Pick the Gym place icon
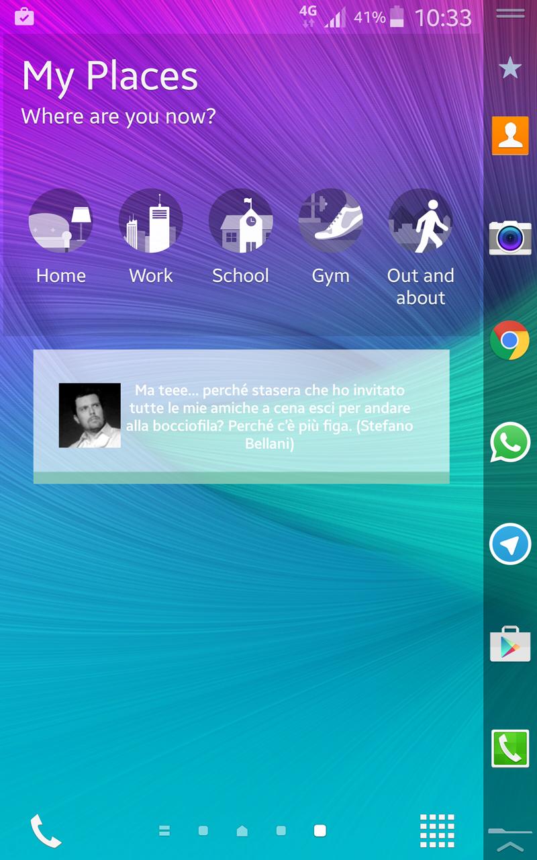Screen dimensions: 537x860 pyautogui.click(x=330, y=220)
